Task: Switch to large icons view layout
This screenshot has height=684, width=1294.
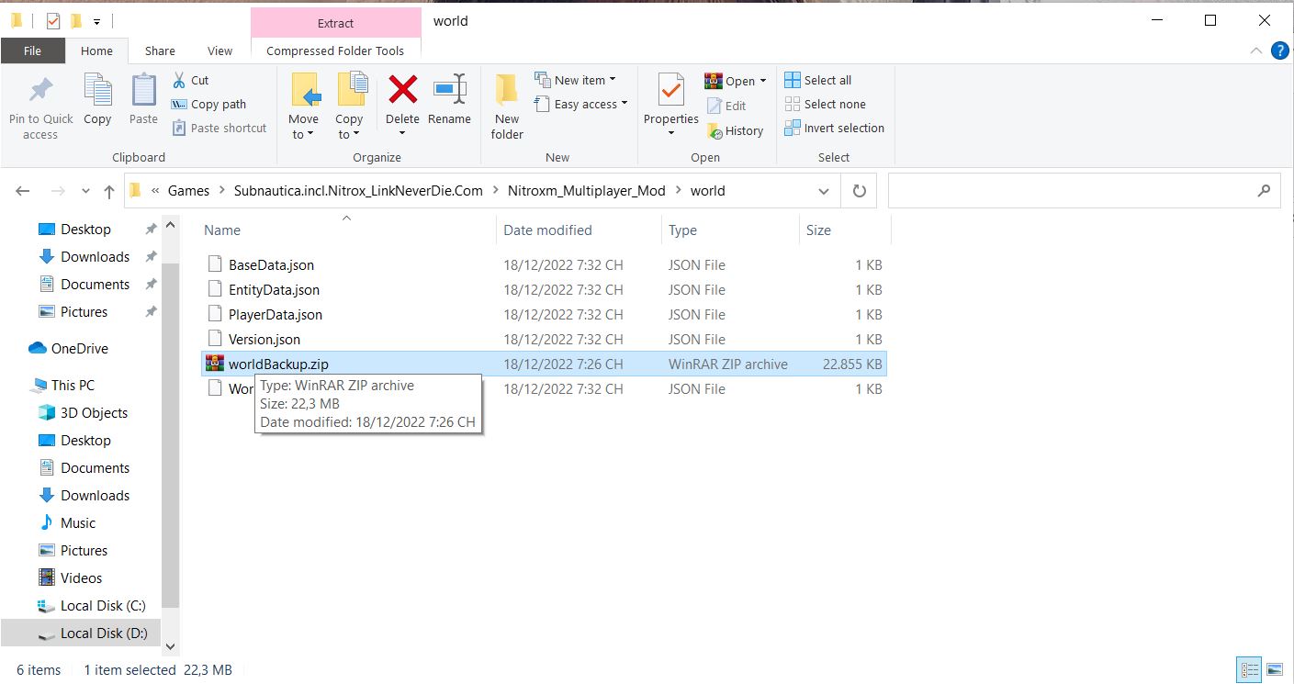Action: 1274,669
